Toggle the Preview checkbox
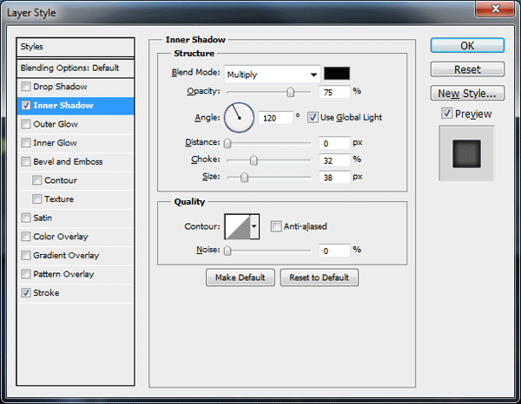521x404 pixels. tap(447, 114)
